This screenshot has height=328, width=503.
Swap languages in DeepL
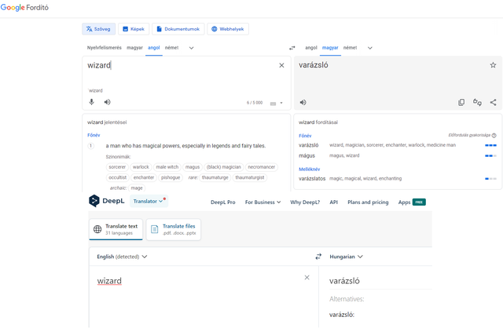[318, 257]
